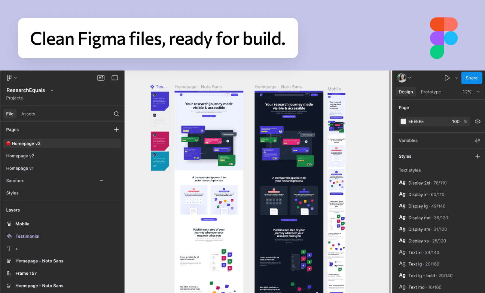The width and height of the screenshot is (485, 293).
Task: Select the Prototype tab
Action: pos(431,92)
